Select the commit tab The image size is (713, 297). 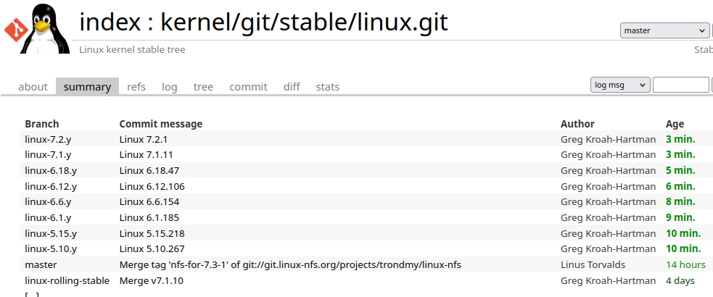pyautogui.click(x=248, y=87)
